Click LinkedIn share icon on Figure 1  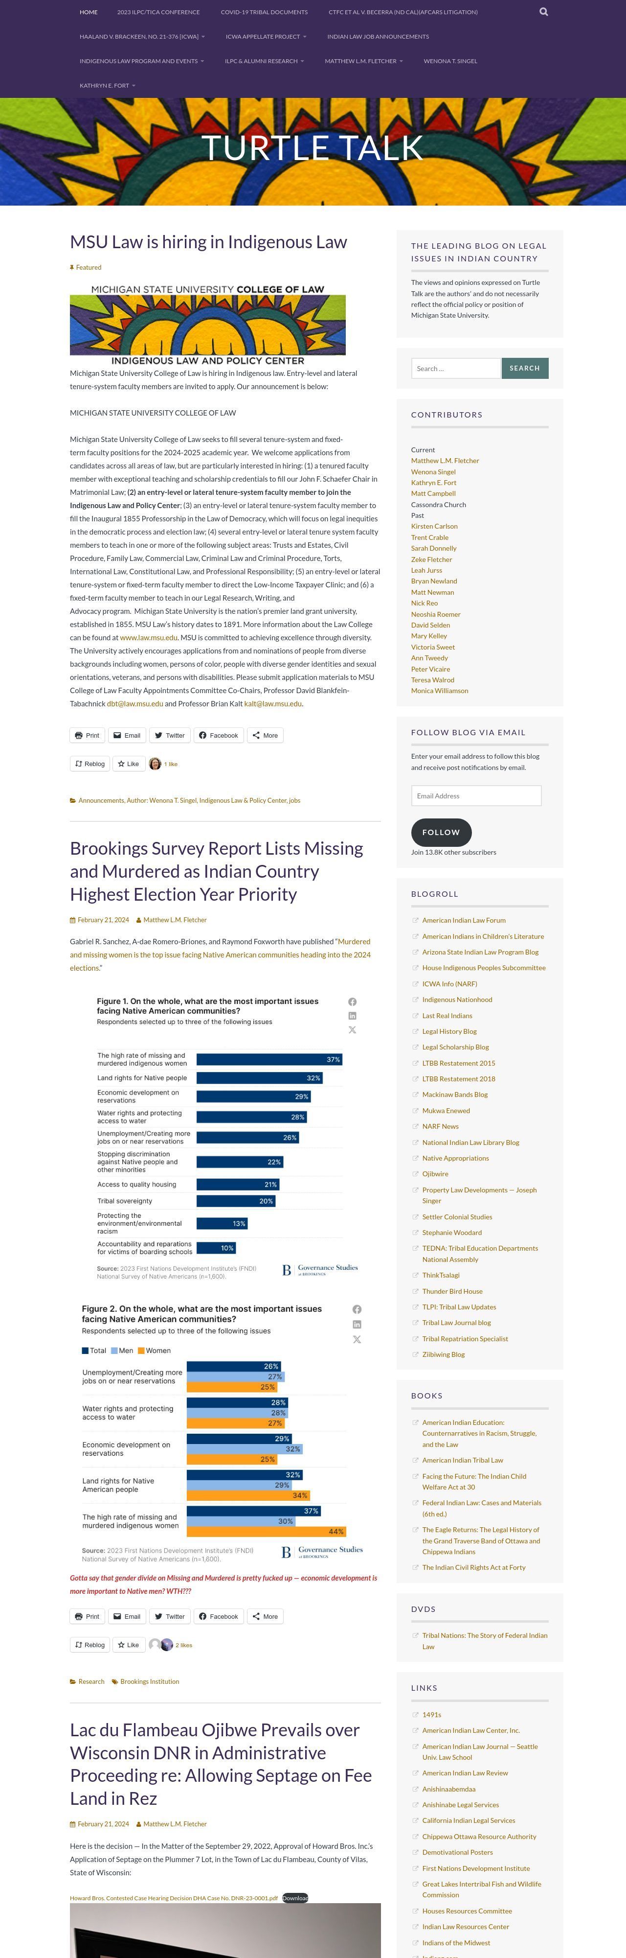(x=352, y=1016)
